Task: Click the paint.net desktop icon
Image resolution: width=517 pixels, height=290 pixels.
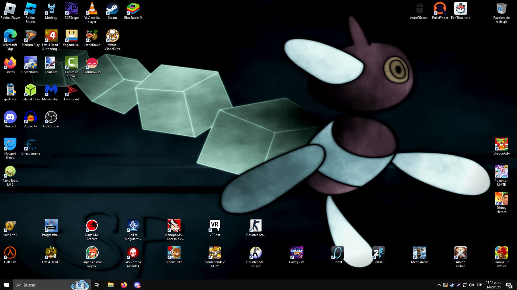Action: click(51, 65)
